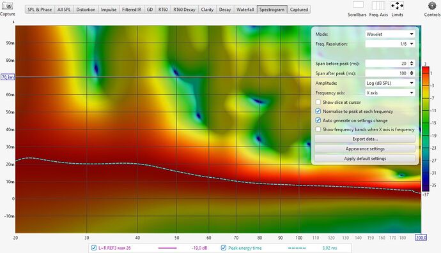Viewport: 441px width, 253px height.
Task: Toggle Auto generate on settings change
Action: click(318, 120)
